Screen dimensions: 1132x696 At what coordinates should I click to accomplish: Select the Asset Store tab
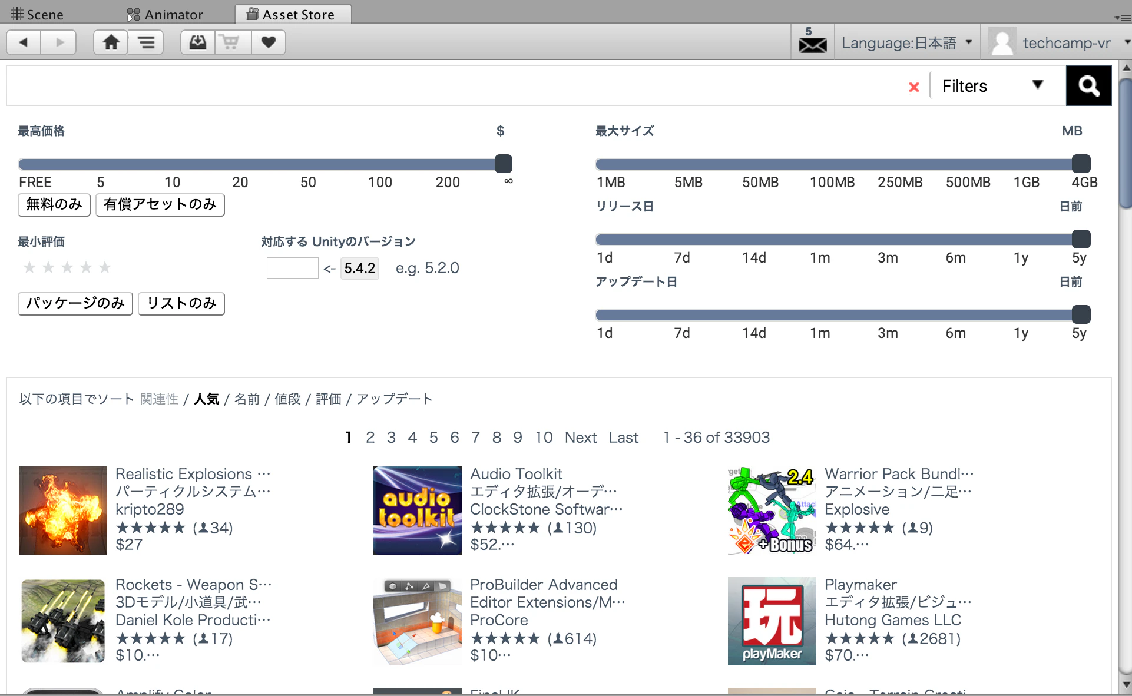pos(293,14)
